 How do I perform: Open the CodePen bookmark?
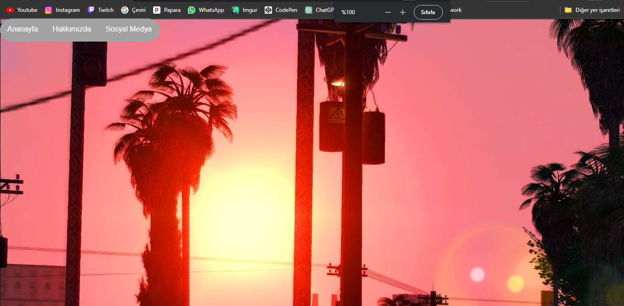pos(281,10)
